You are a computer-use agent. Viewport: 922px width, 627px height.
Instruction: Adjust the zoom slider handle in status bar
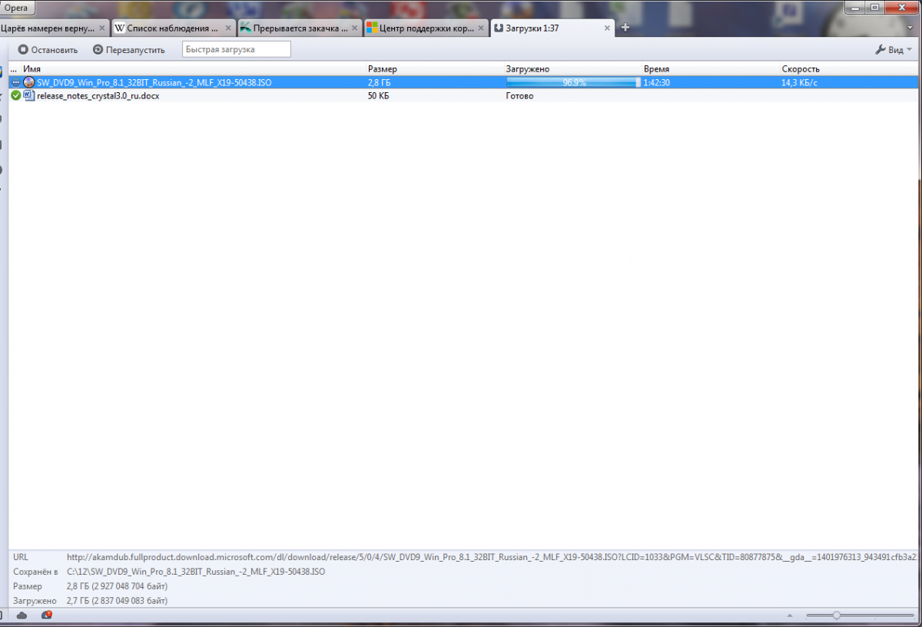(x=836, y=615)
